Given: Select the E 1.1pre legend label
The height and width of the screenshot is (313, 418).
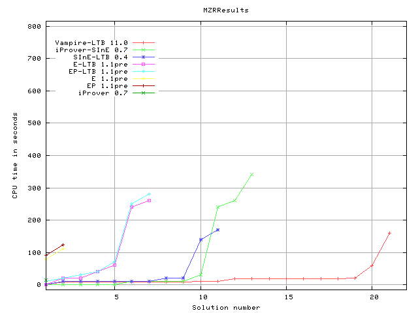Looking at the screenshot, I should point(109,79).
